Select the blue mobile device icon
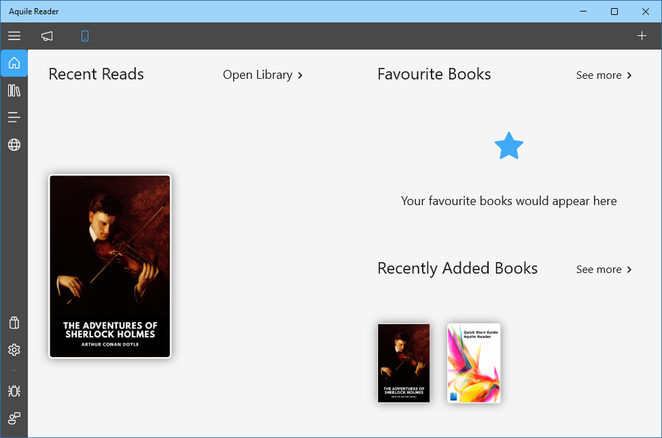 click(x=85, y=36)
